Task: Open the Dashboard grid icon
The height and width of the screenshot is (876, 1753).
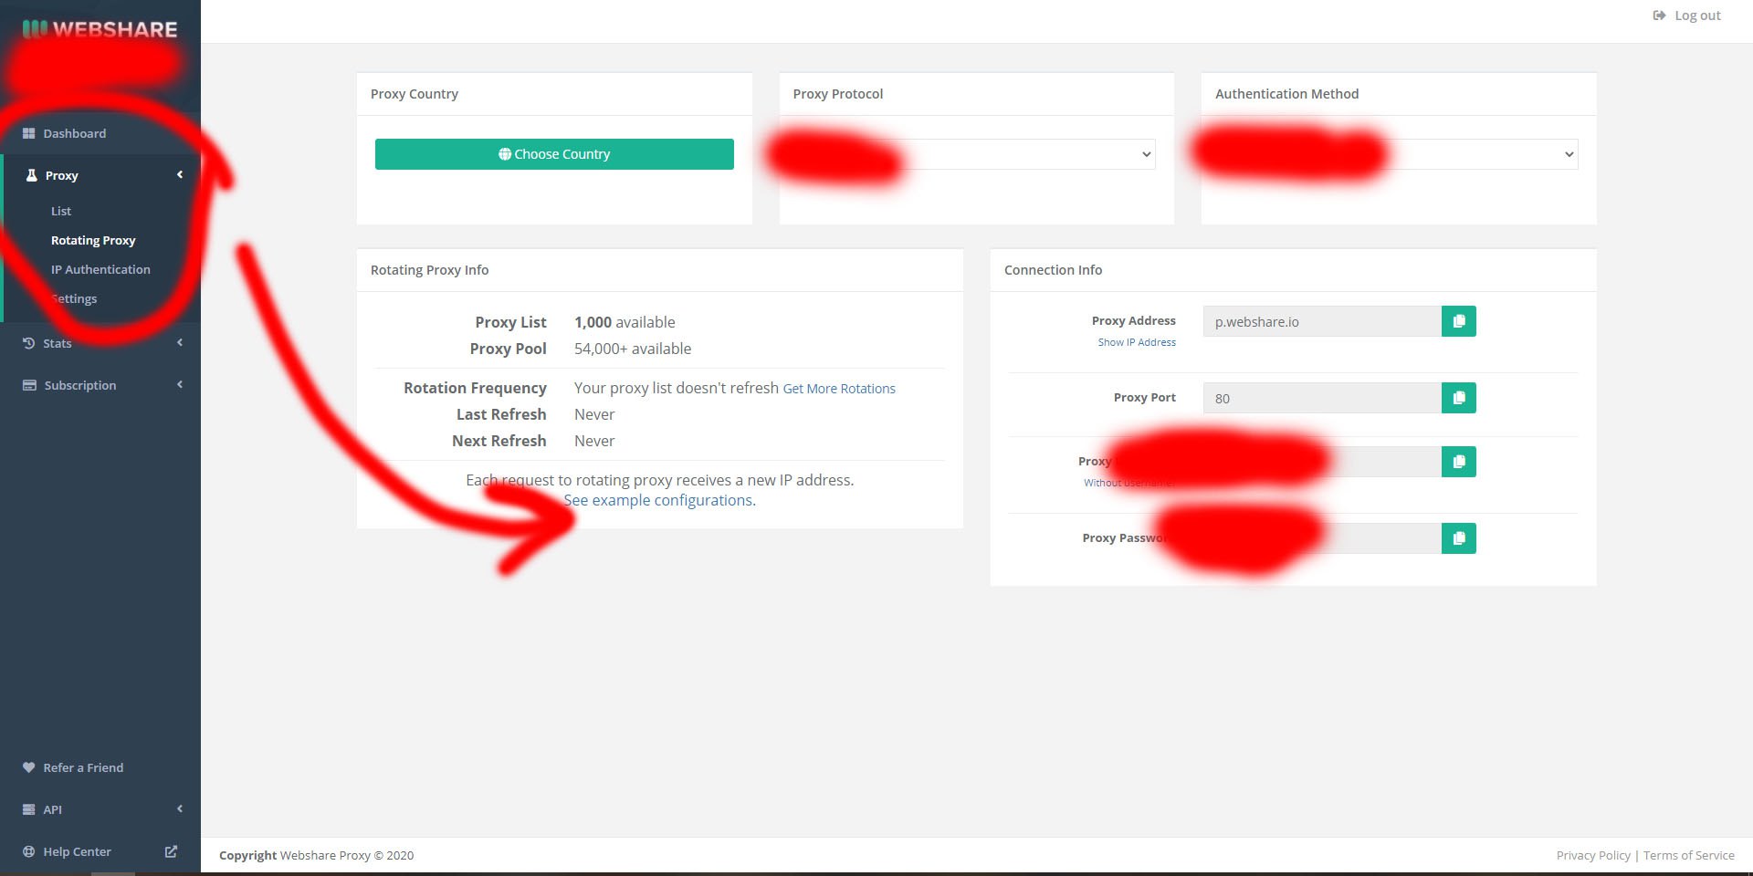Action: coord(28,133)
